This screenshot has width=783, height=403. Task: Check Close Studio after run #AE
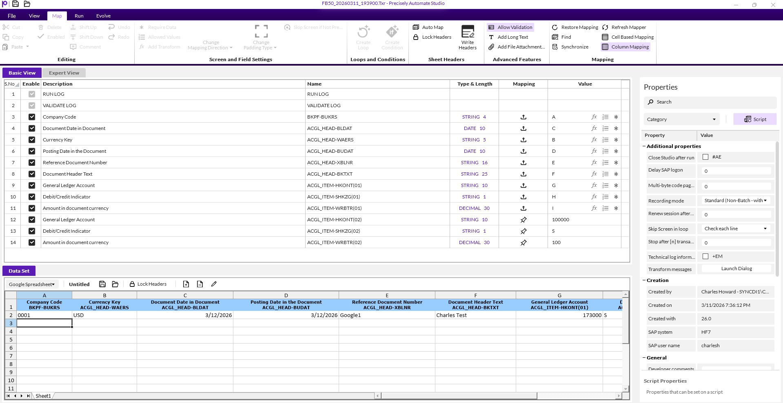point(705,157)
